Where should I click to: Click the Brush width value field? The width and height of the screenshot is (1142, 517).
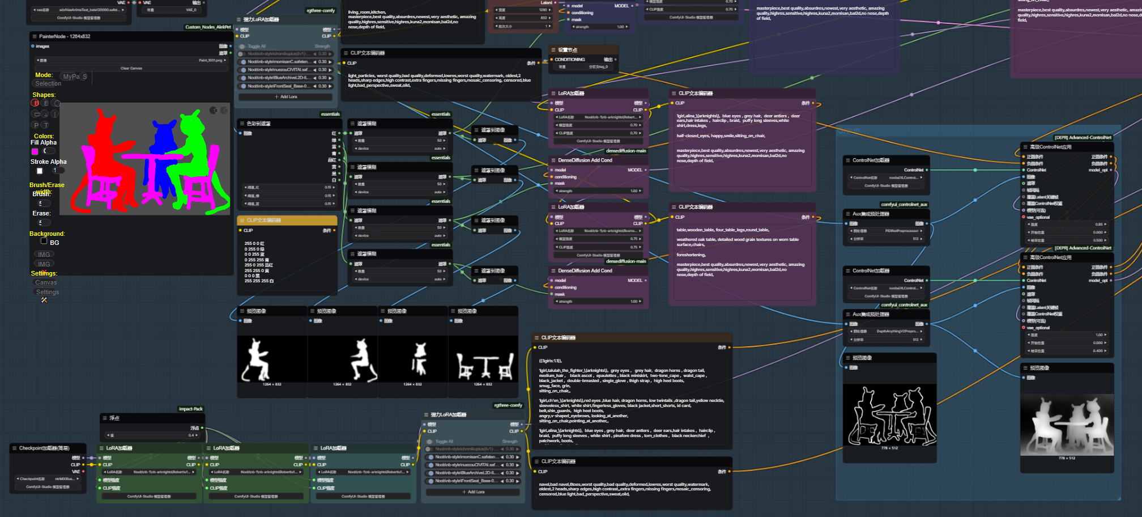(x=44, y=203)
